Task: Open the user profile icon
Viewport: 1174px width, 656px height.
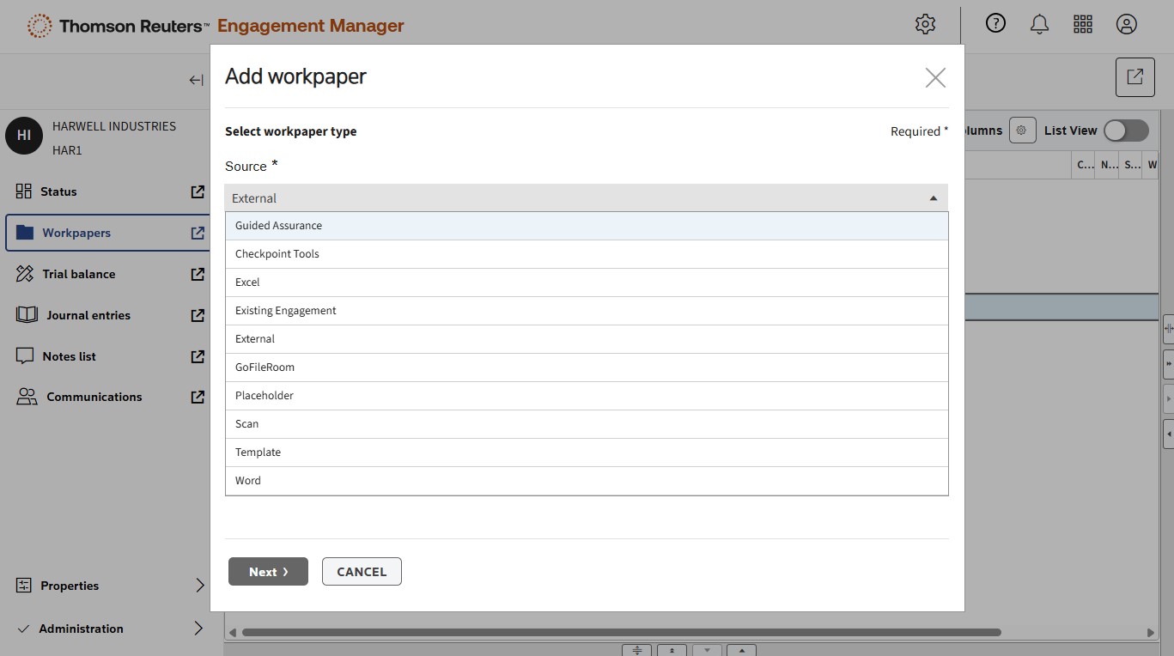Action: (1127, 25)
